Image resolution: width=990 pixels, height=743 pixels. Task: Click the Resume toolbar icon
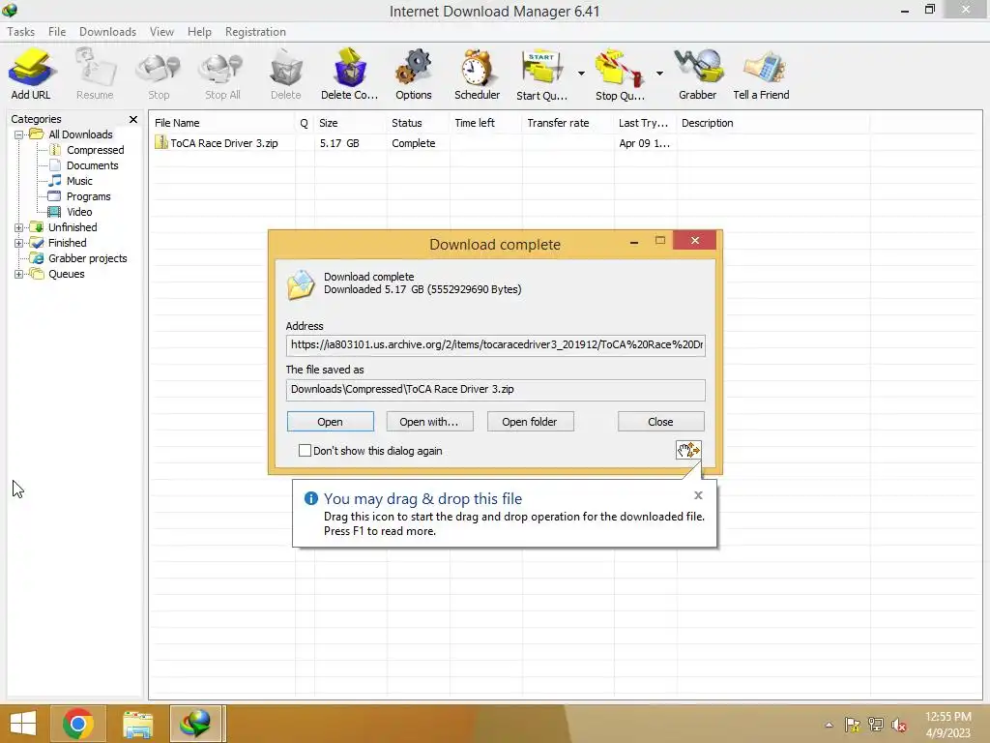95,74
